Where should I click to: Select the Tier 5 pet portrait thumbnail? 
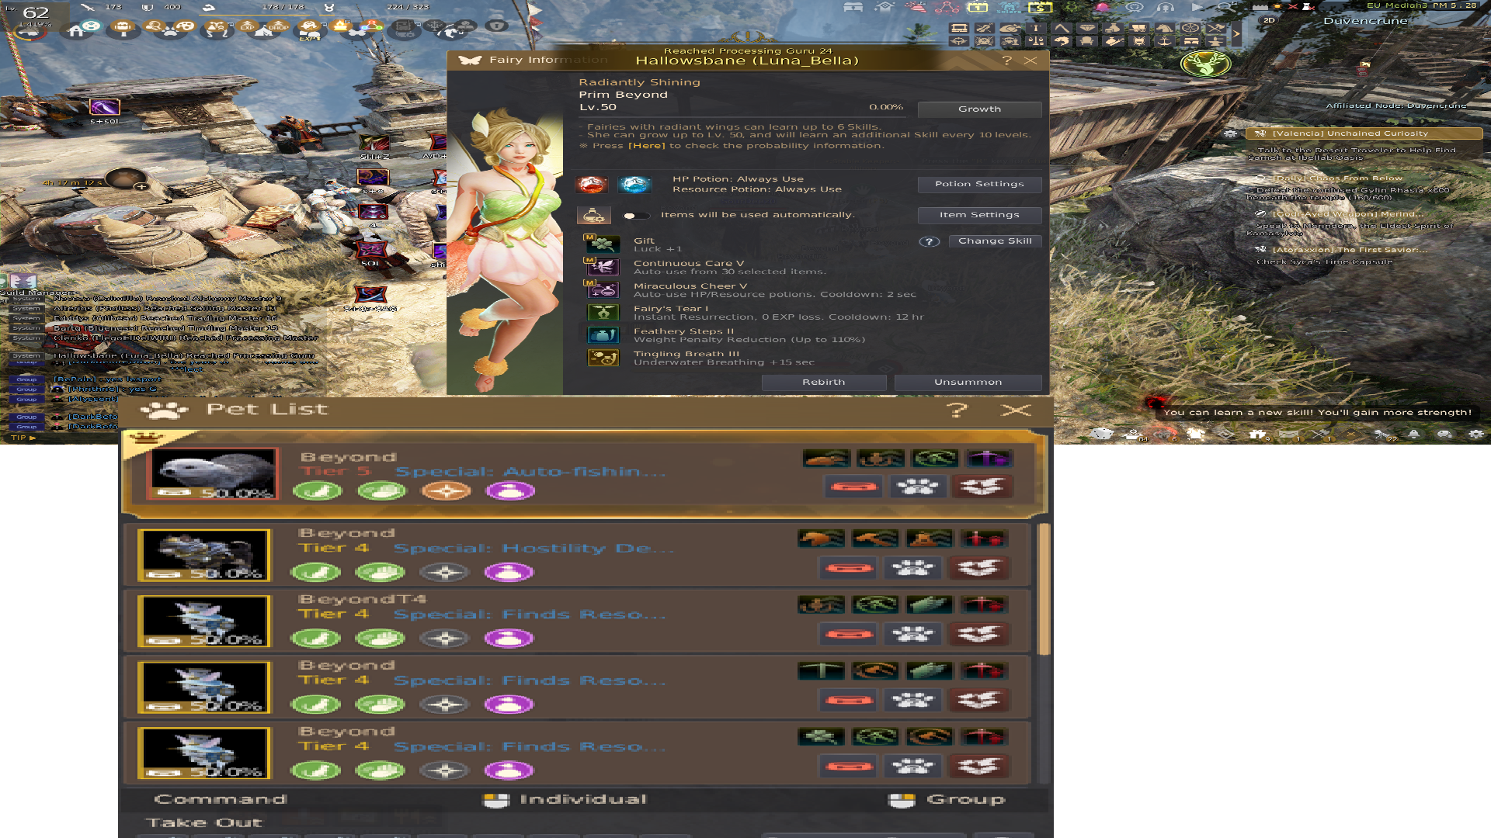213,473
